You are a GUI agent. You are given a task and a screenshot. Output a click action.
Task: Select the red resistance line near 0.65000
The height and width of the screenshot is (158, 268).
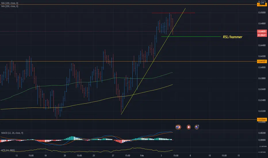pos(173,13)
